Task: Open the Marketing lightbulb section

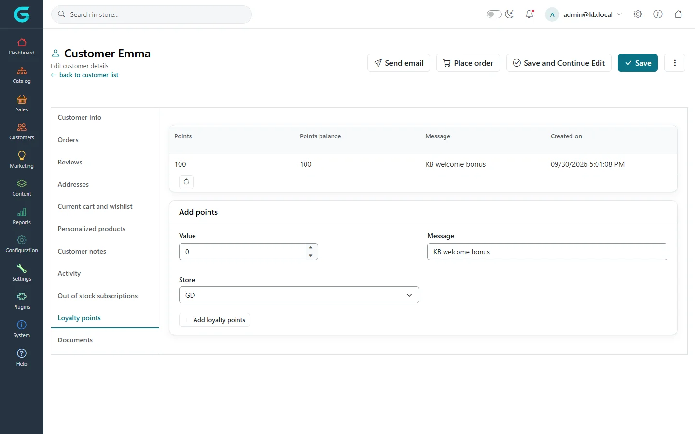Action: [22, 160]
